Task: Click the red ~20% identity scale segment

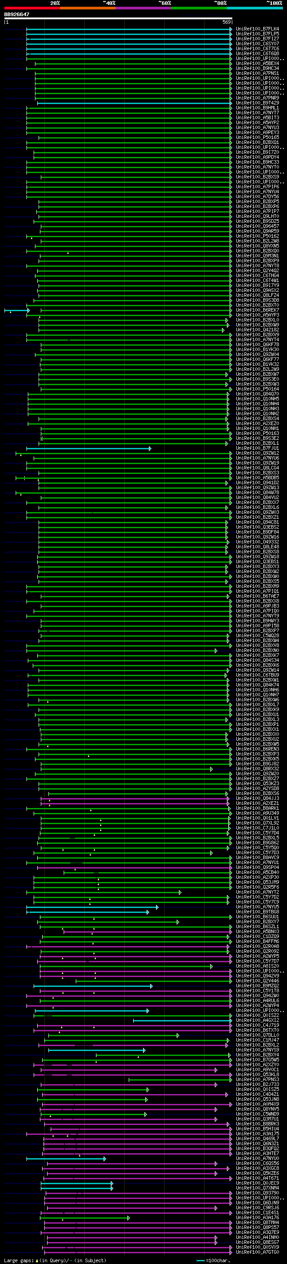Action: [x=32, y=9]
